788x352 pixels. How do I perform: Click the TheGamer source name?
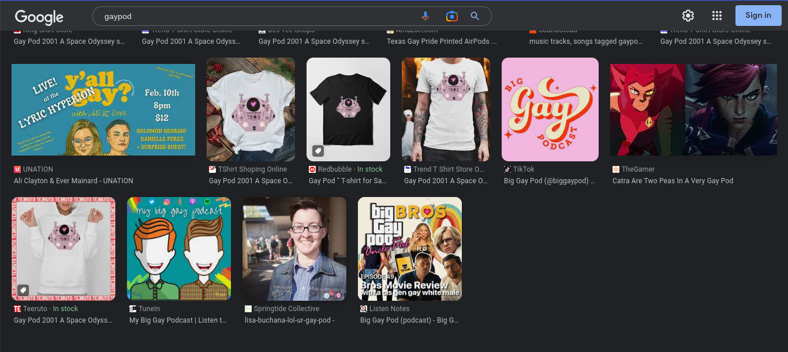[638, 169]
